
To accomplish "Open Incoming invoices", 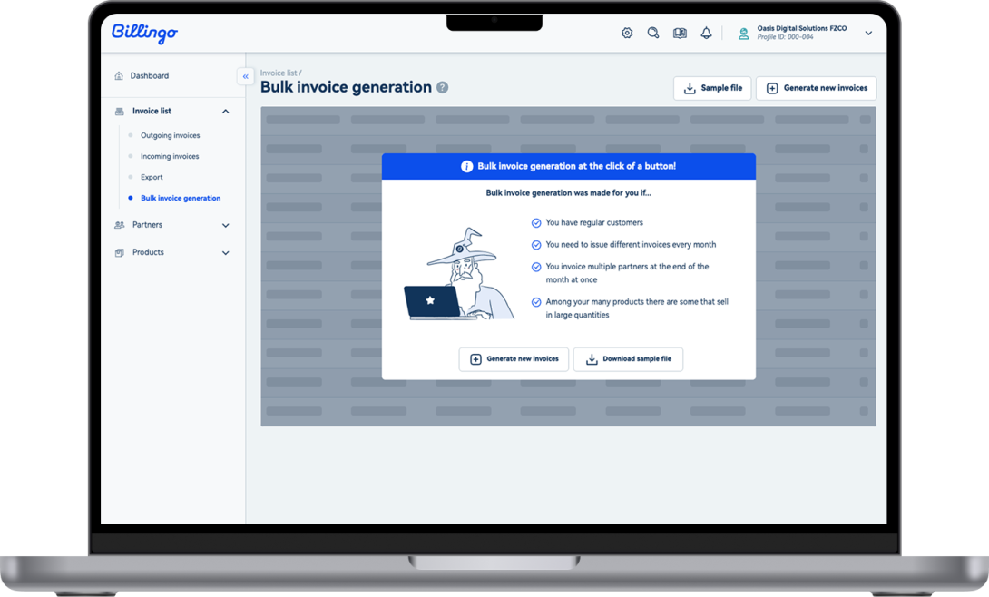I will [x=170, y=156].
